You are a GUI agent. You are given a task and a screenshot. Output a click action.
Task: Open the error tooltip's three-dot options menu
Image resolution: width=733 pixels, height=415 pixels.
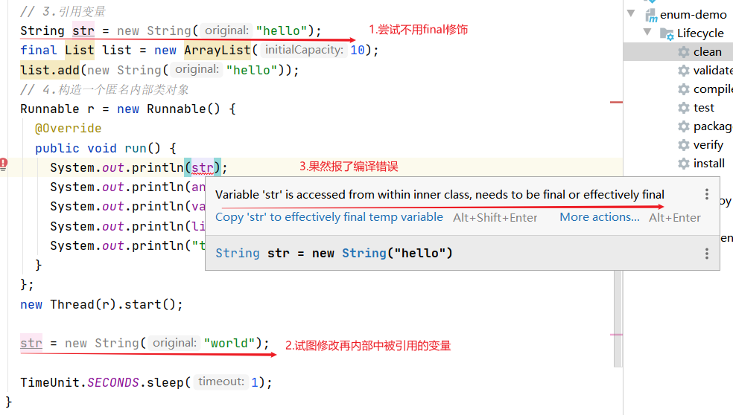coord(706,194)
